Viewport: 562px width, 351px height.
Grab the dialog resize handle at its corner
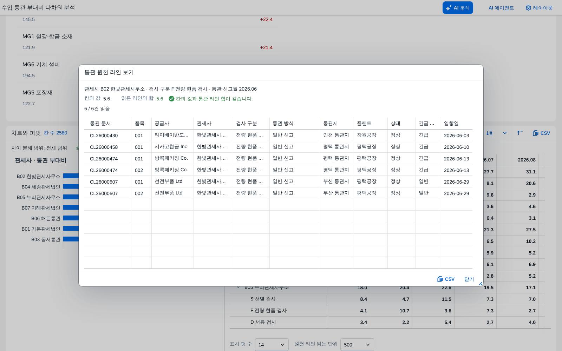pyautogui.click(x=480, y=283)
